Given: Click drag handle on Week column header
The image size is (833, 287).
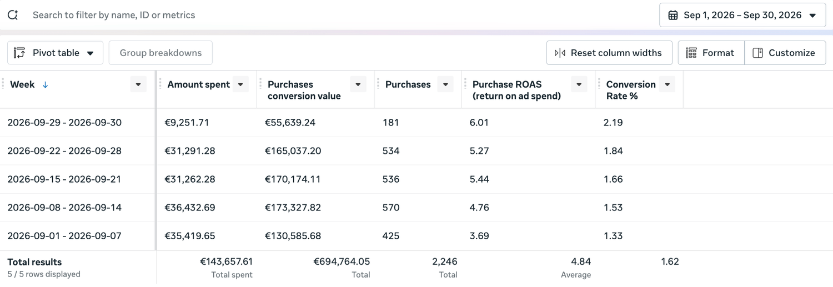Looking at the screenshot, I should [3, 84].
